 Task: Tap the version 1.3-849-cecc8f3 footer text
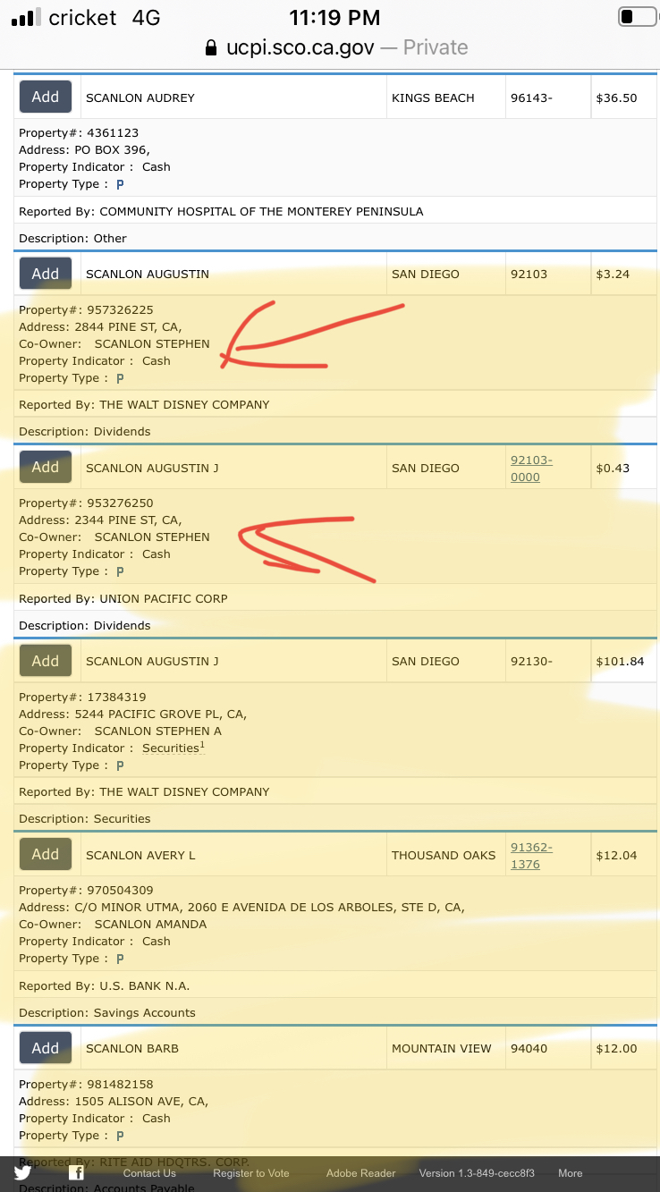pyautogui.click(x=477, y=1173)
